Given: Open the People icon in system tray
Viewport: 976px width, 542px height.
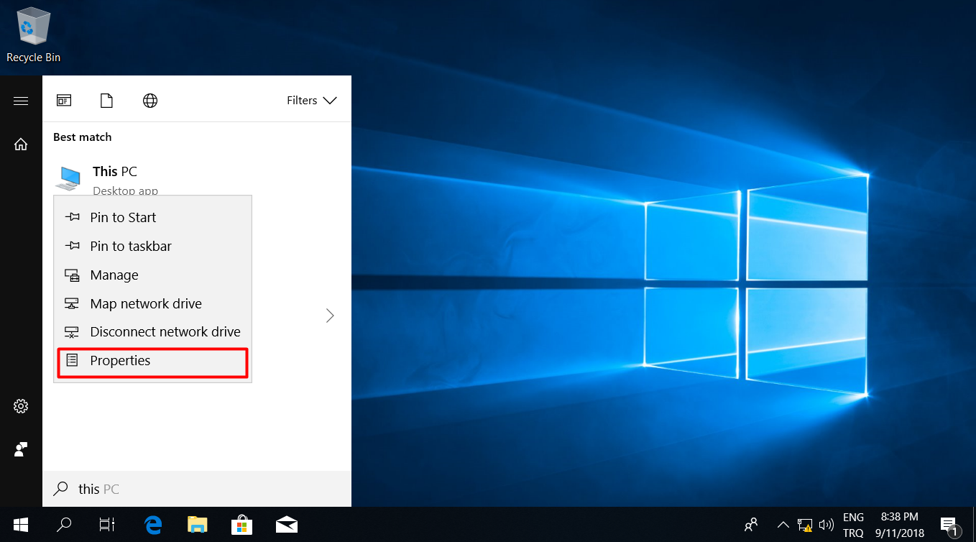Looking at the screenshot, I should (x=751, y=525).
